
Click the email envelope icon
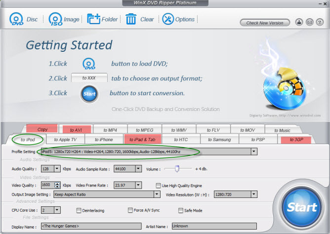pyautogui.click(x=309, y=22)
